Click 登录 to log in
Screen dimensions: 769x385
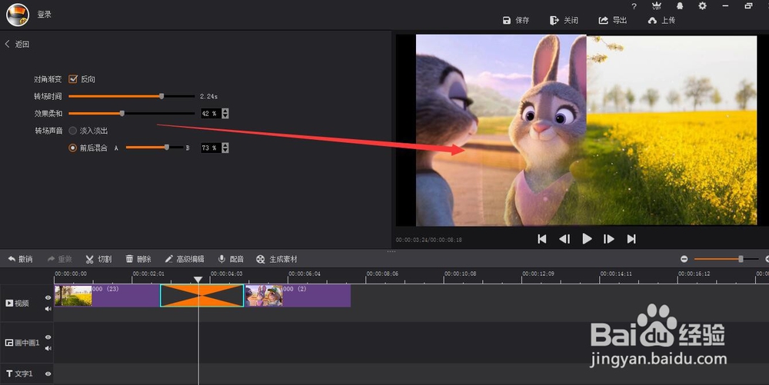click(x=44, y=15)
